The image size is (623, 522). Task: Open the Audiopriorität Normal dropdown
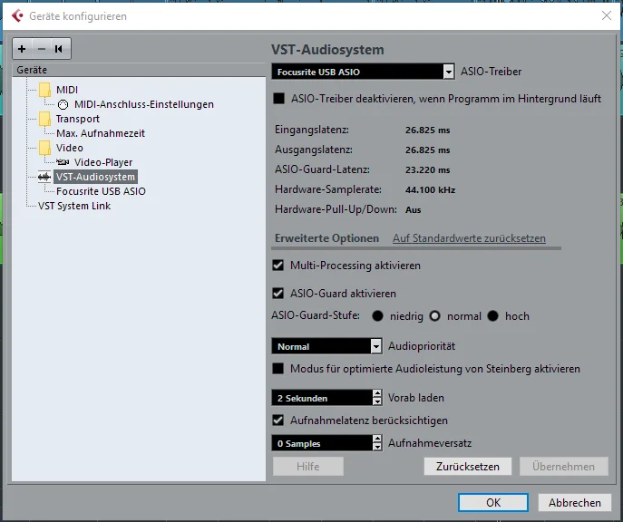(x=376, y=346)
